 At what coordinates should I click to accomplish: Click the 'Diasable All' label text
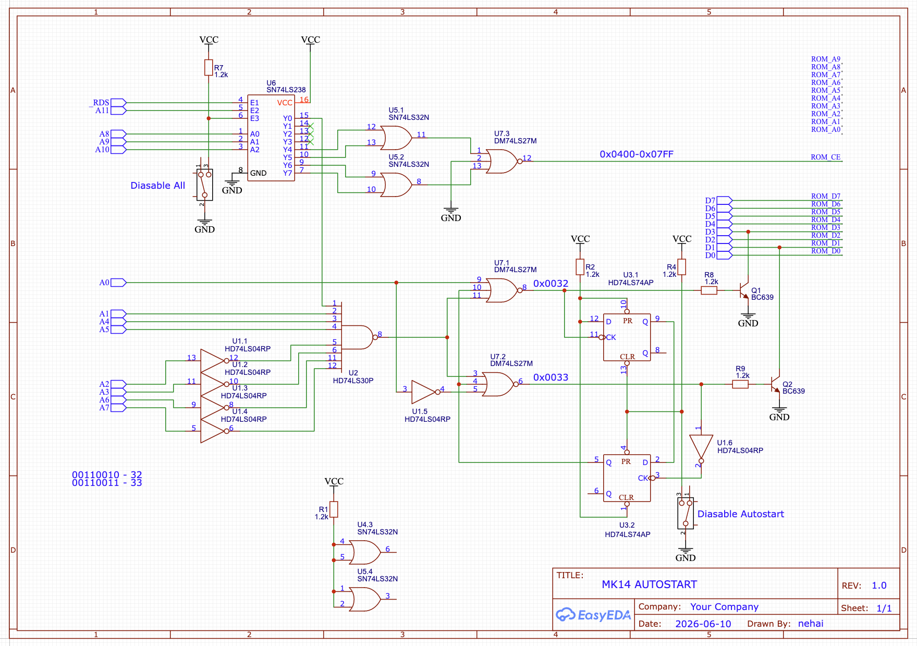point(157,186)
